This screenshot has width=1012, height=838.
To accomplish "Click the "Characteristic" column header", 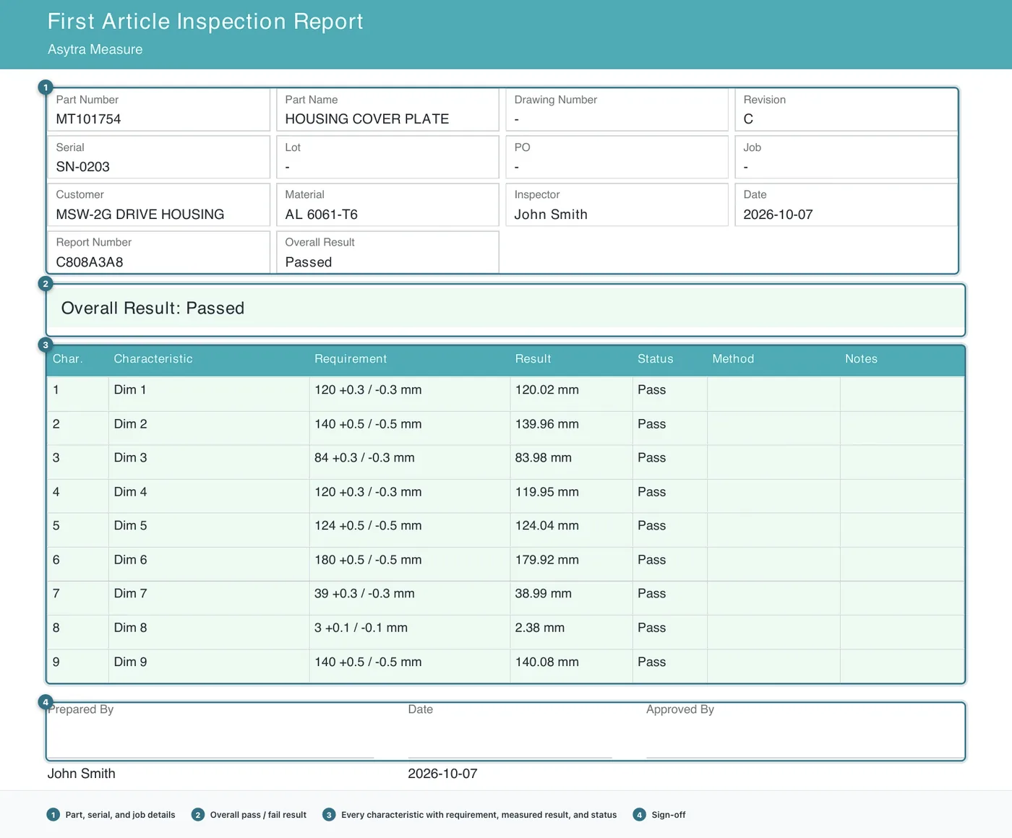I will coord(153,359).
